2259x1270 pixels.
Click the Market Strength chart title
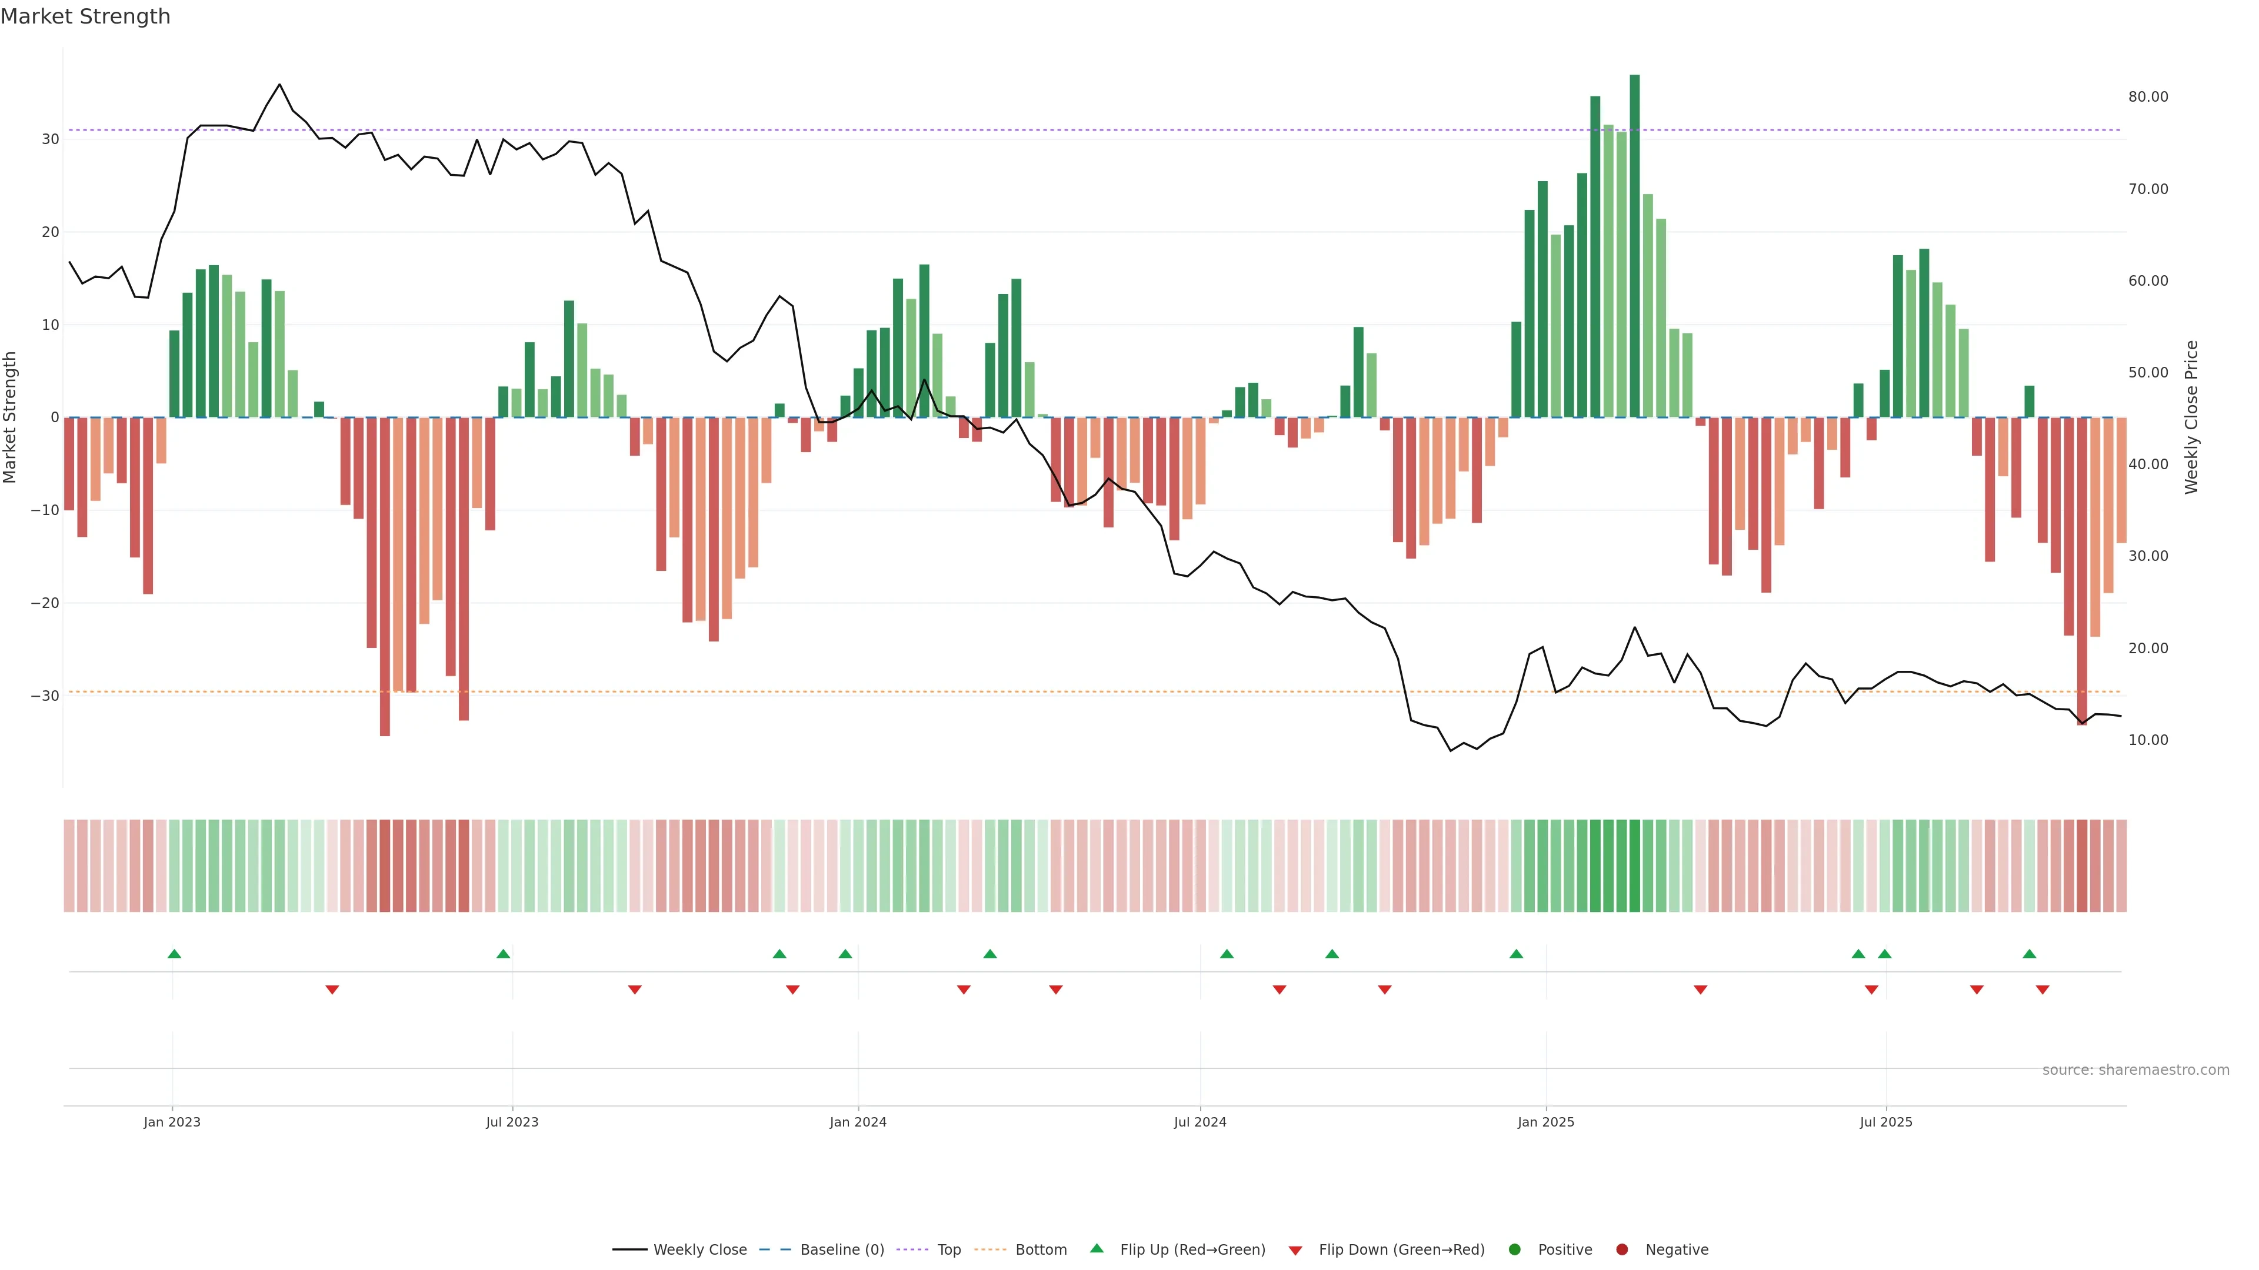(85, 16)
